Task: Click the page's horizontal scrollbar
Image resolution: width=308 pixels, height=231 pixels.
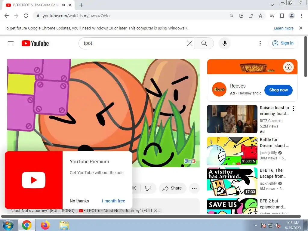Action: 151,217
